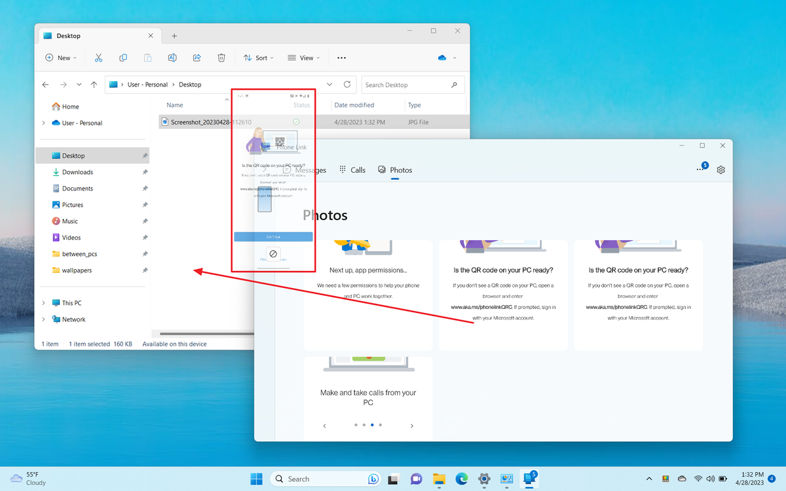The height and width of the screenshot is (491, 786).
Task: Select the third carousel dot indicator
Action: (x=372, y=425)
